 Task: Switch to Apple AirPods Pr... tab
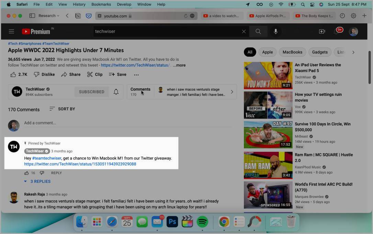point(268,16)
